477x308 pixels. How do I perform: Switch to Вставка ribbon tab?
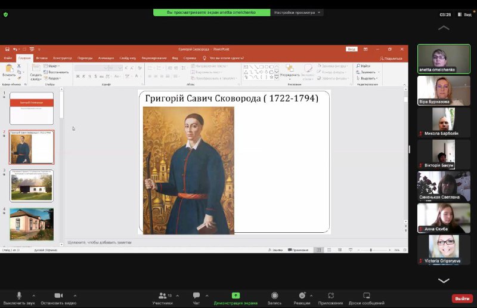click(x=42, y=58)
